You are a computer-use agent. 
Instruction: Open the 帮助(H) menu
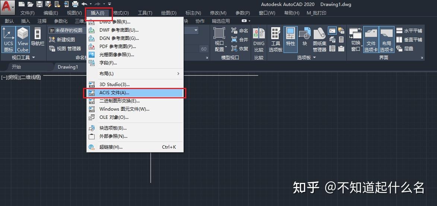tap(292, 13)
